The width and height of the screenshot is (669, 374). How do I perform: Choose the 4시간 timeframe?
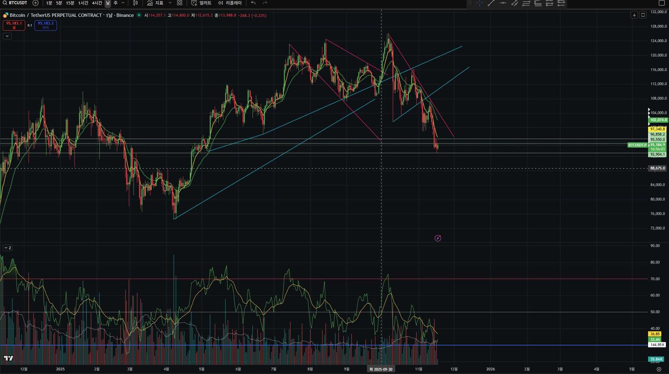pos(97,3)
